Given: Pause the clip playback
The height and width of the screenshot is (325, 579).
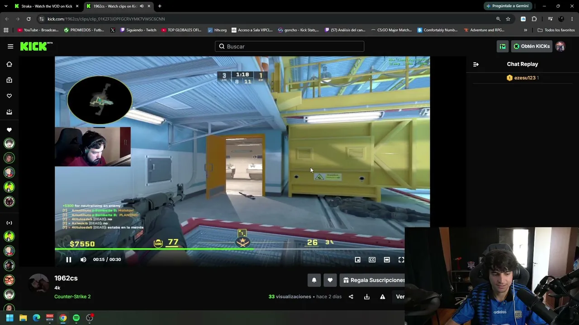Looking at the screenshot, I should click(68, 260).
